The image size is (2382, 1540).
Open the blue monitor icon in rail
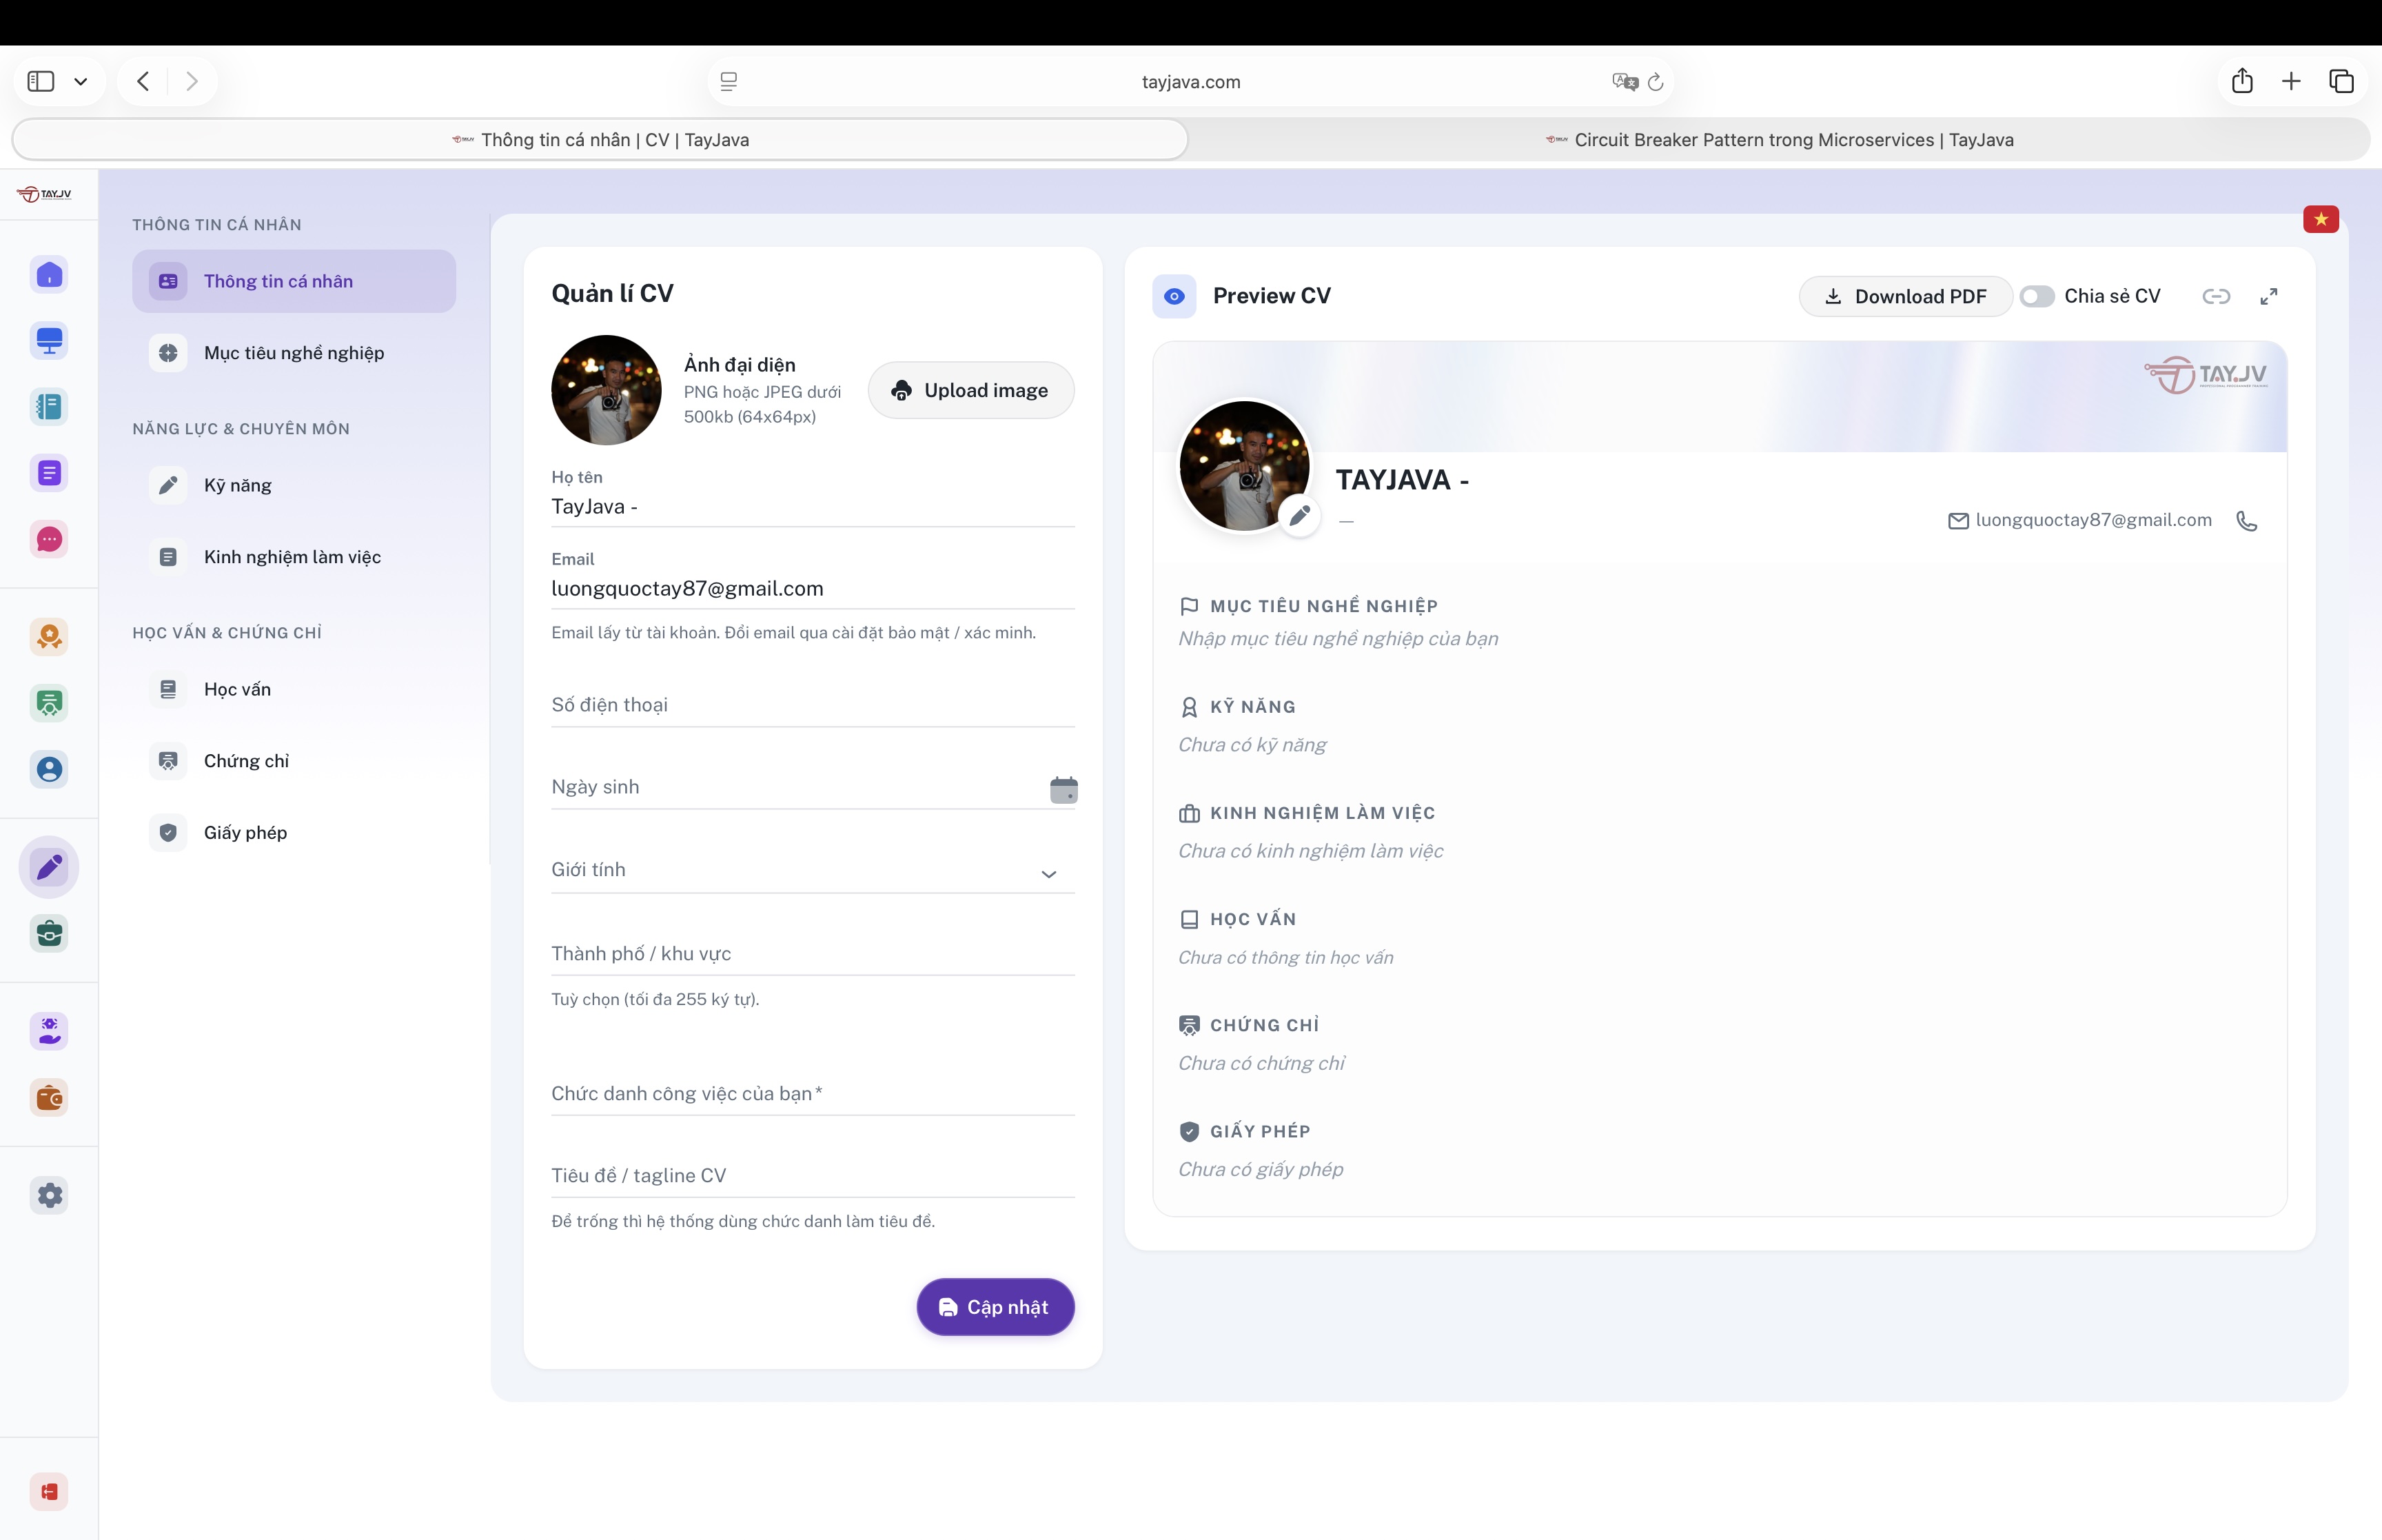[49, 340]
